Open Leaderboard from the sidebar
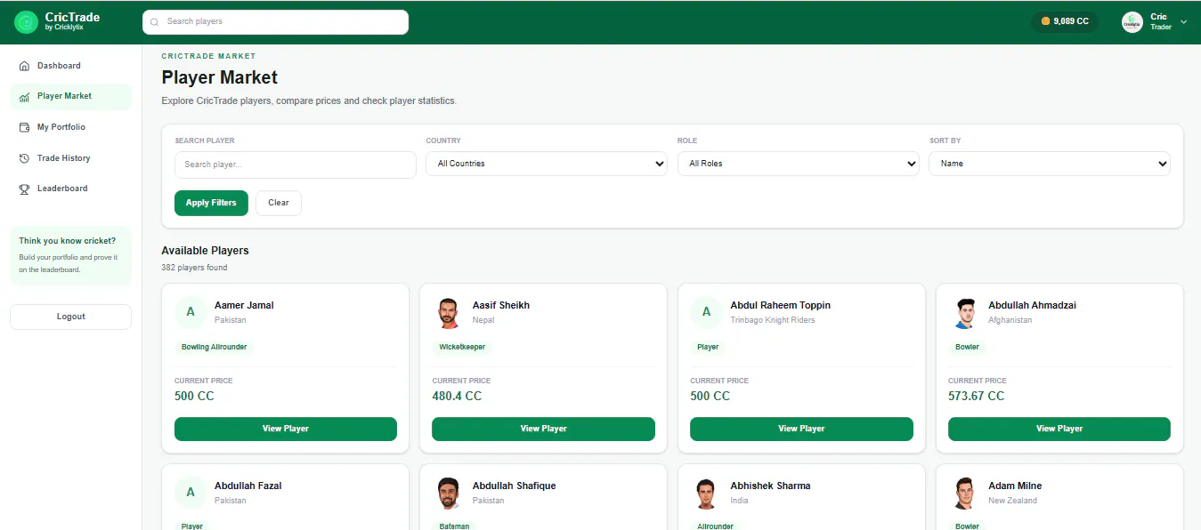 coord(71,189)
